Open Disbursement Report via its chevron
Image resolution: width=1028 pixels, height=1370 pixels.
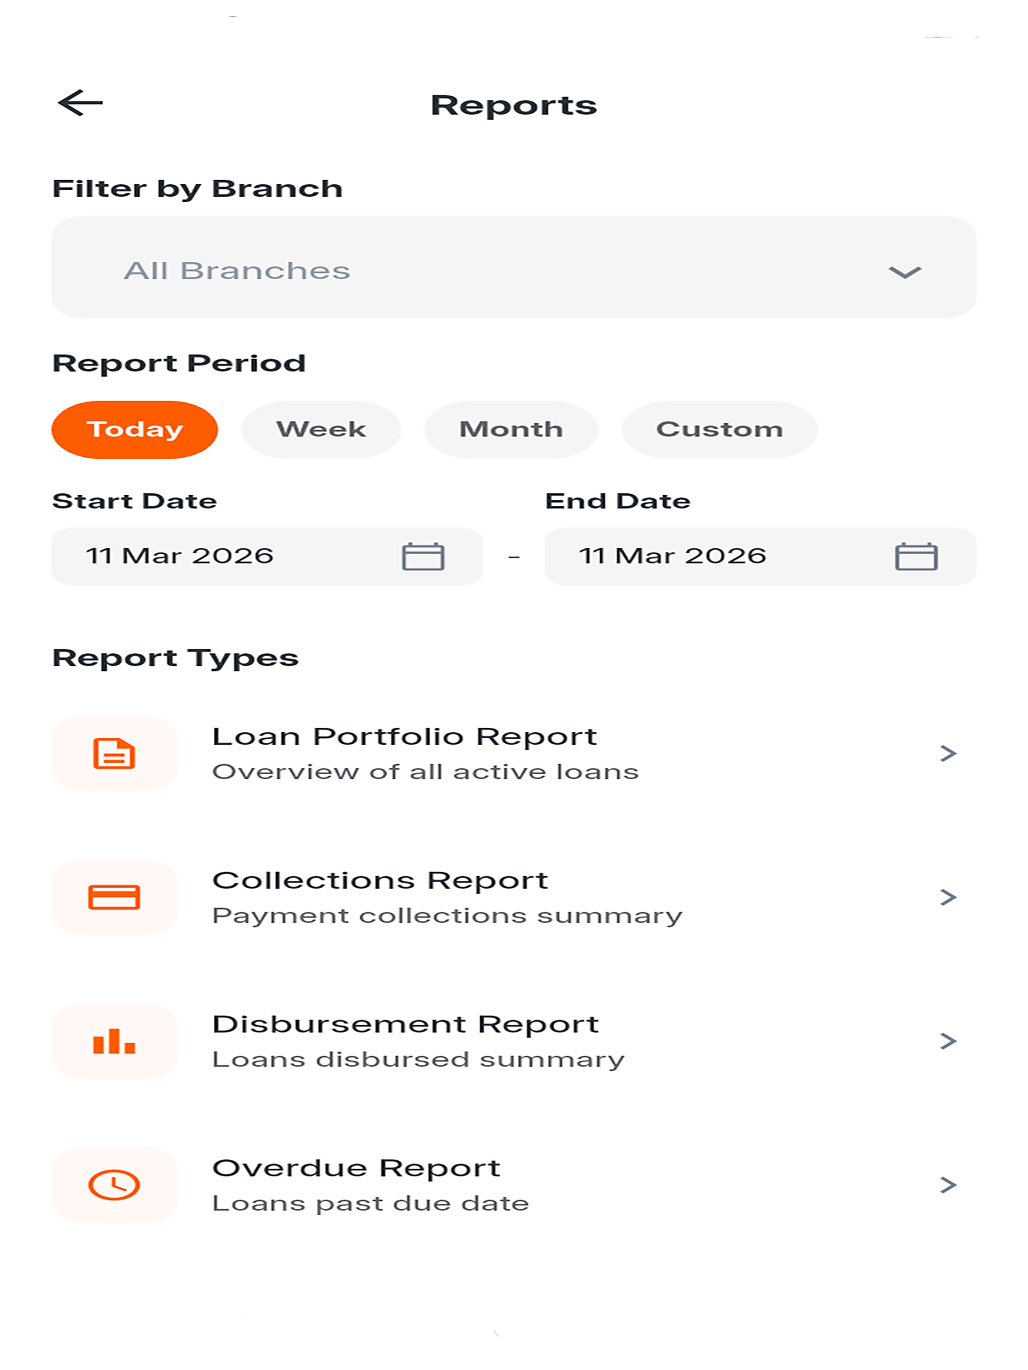coord(948,1041)
